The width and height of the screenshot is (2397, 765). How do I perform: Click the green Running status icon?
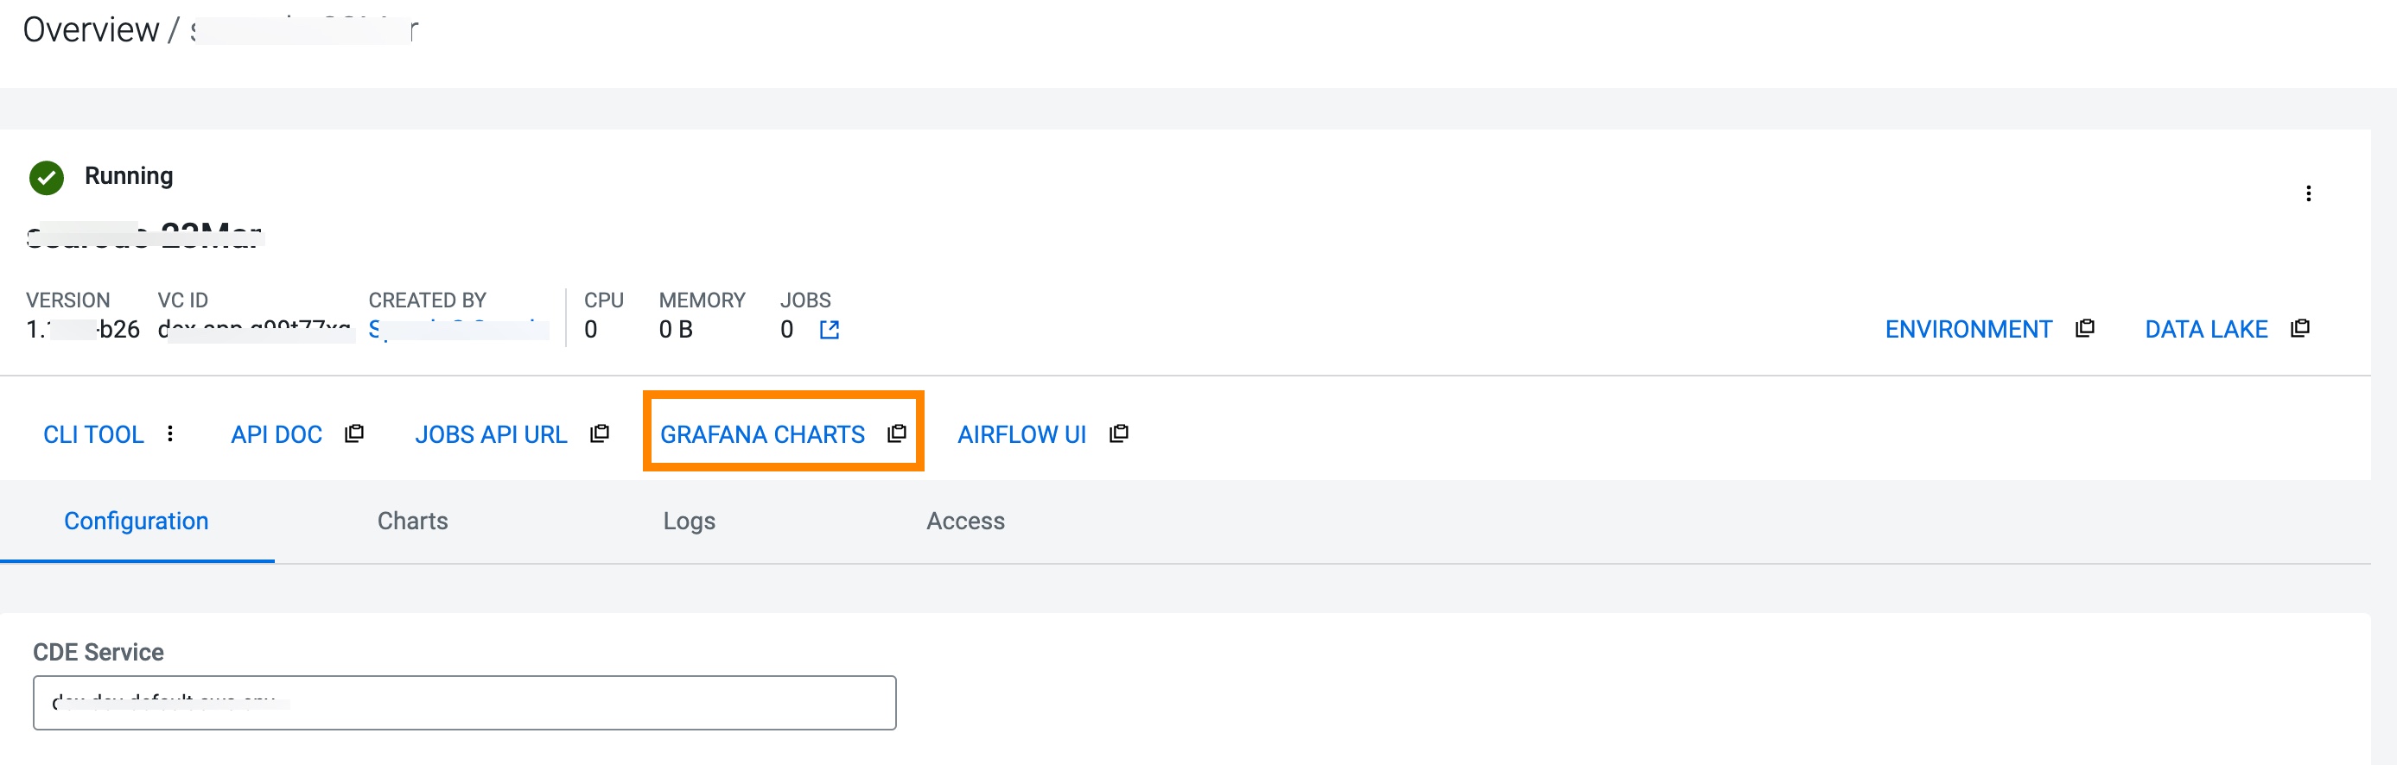[x=47, y=177]
